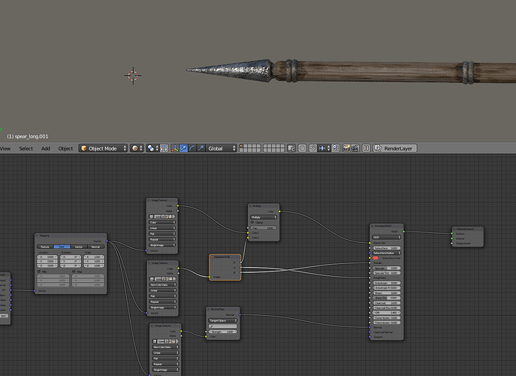Click the RenderLayer button
This screenshot has width=516, height=376.
pos(395,148)
